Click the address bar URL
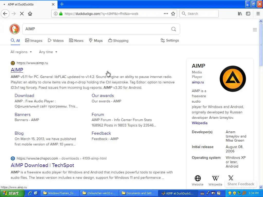This screenshot has width=263, height=197. click(x=101, y=14)
